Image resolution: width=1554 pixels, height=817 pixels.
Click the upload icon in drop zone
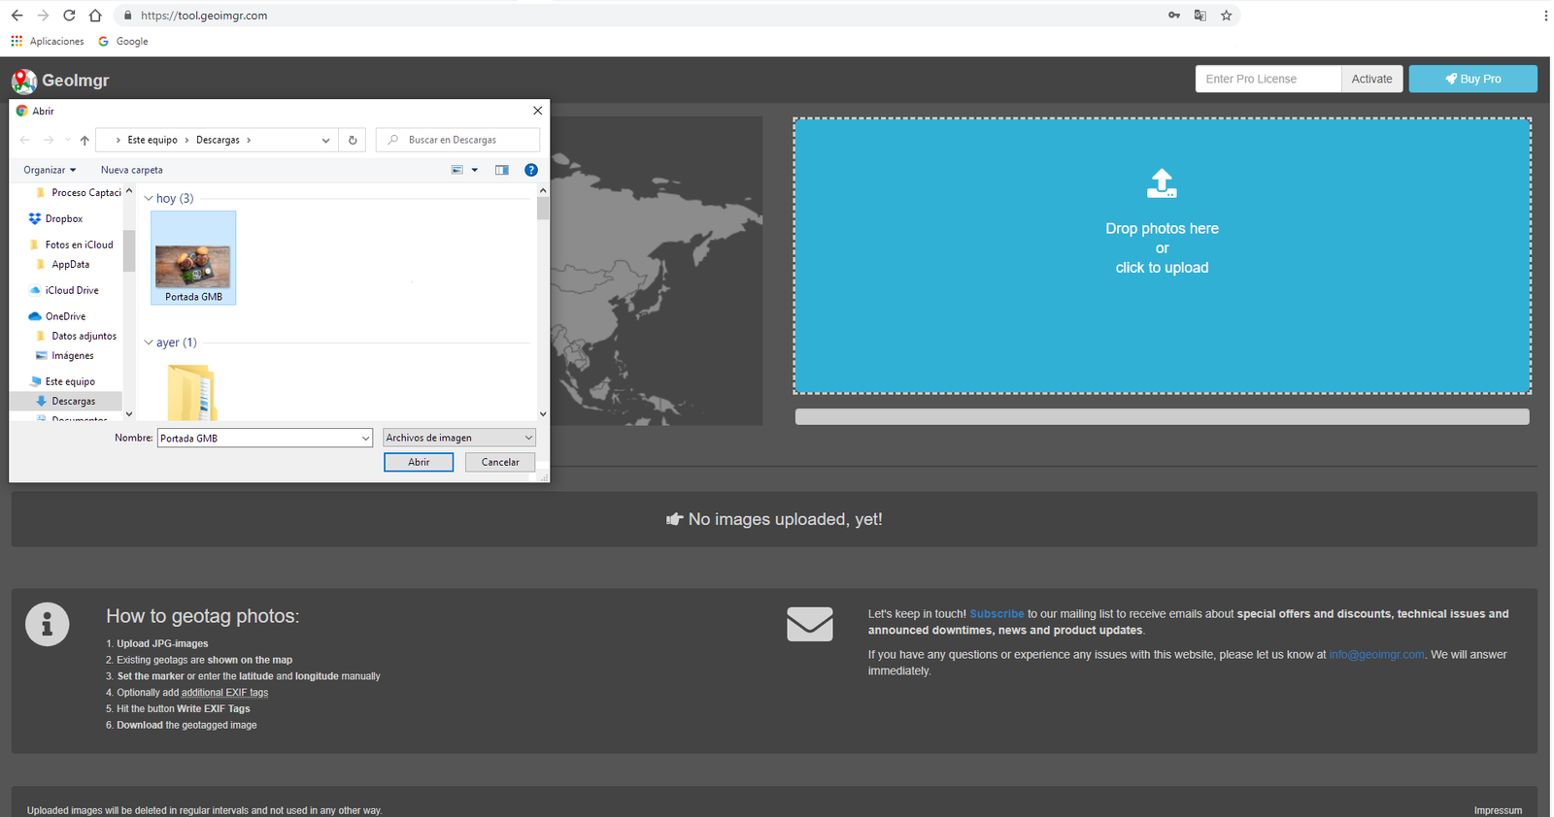click(1162, 183)
